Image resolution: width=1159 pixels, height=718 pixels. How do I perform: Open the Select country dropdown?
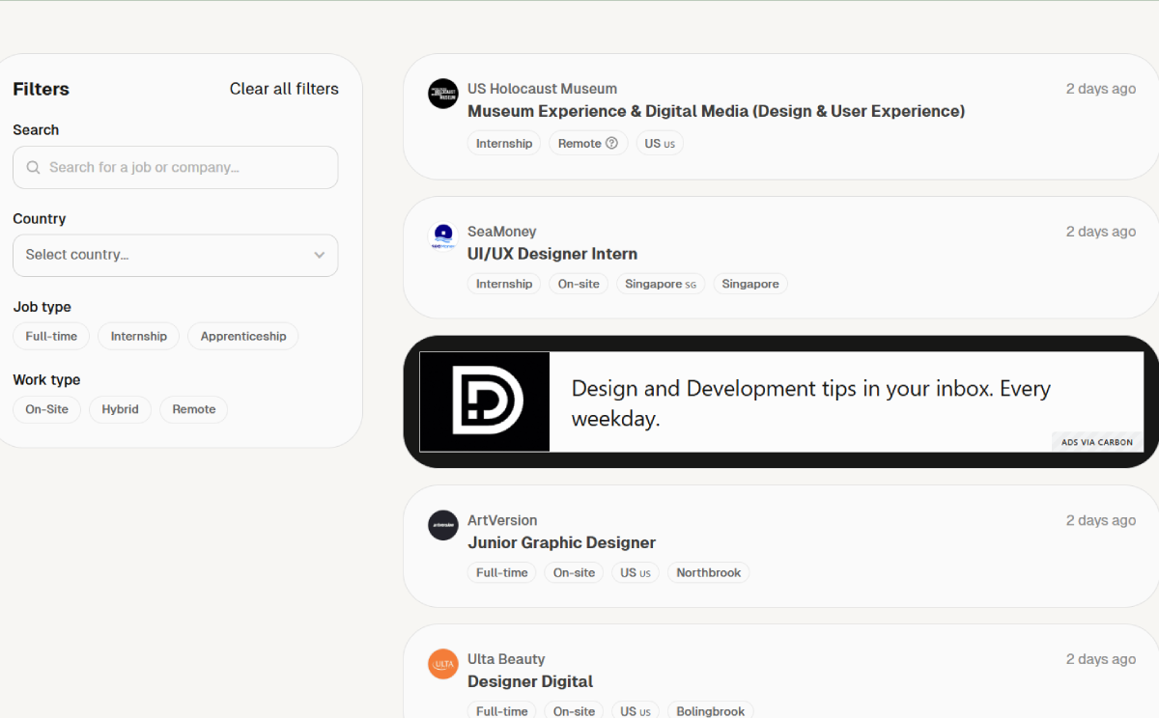pos(176,255)
